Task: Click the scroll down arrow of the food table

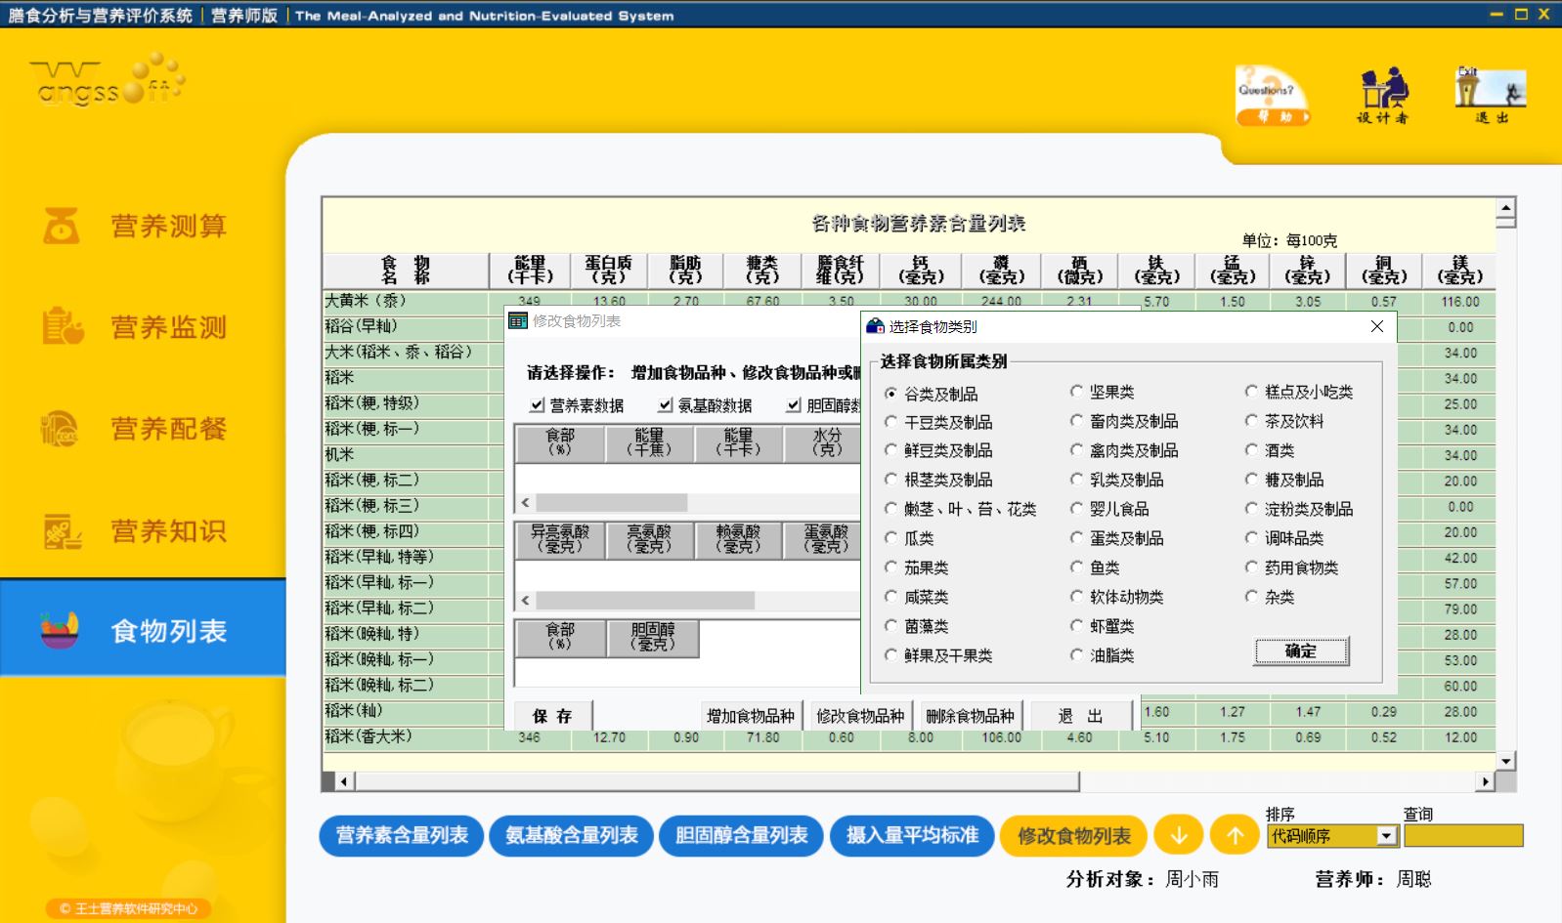Action: (1506, 761)
